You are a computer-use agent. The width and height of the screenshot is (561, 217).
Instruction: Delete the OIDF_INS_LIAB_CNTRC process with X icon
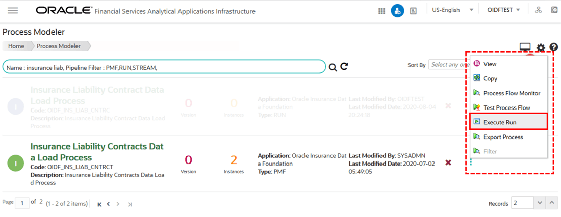coord(448,106)
